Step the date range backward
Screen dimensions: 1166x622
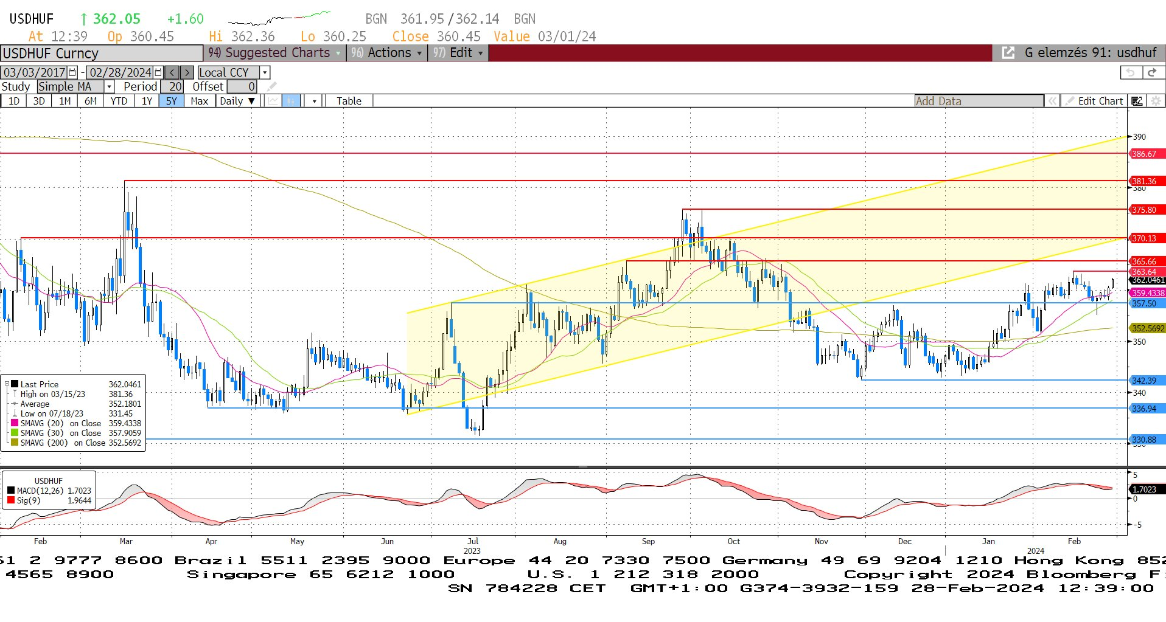(x=172, y=72)
